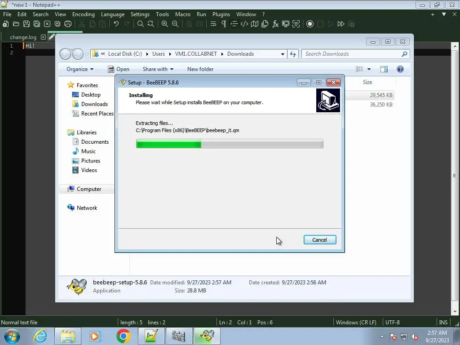Click the Monitoring screen icon in Notepad++
Viewport: 460px width, 345px height.
click(x=285, y=24)
